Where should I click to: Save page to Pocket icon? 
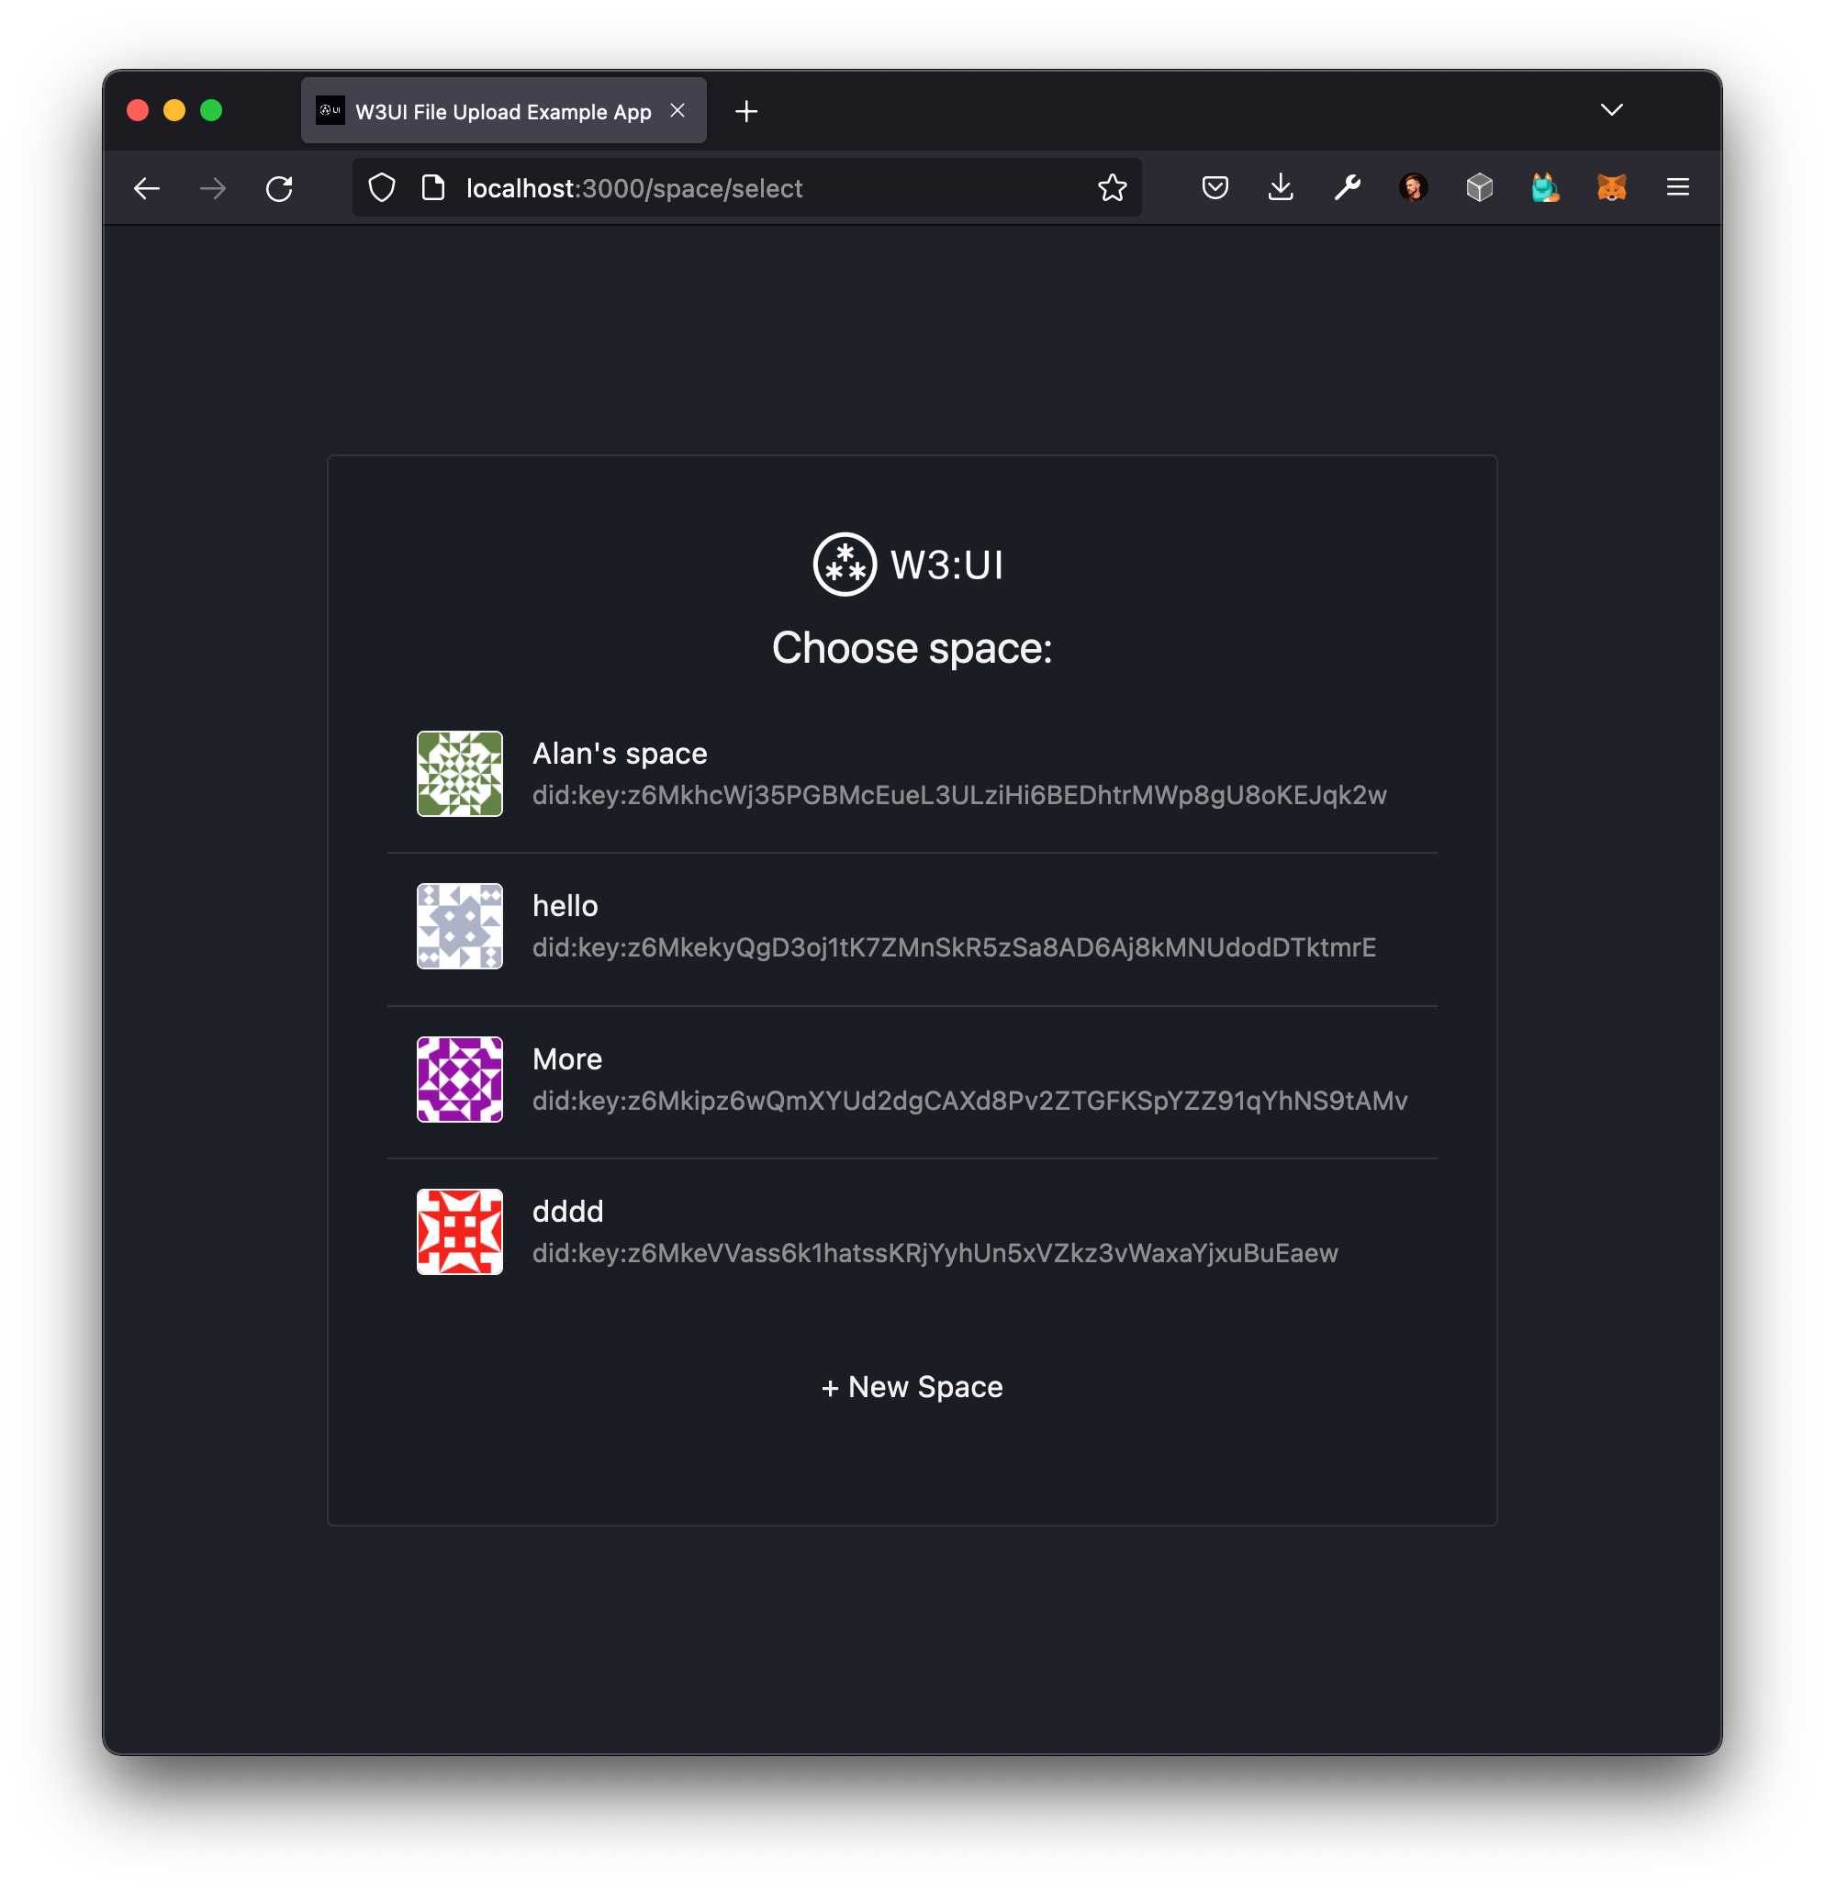(1215, 188)
